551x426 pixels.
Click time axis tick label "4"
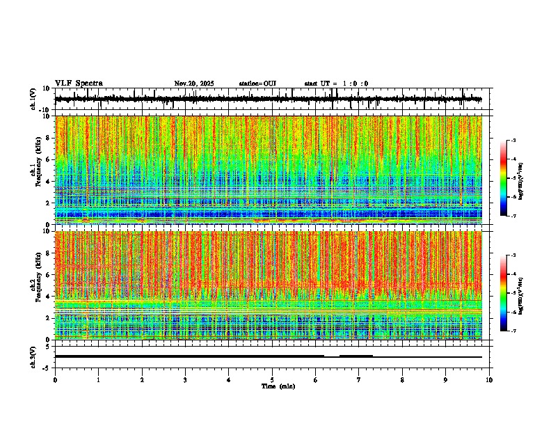tap(229, 380)
